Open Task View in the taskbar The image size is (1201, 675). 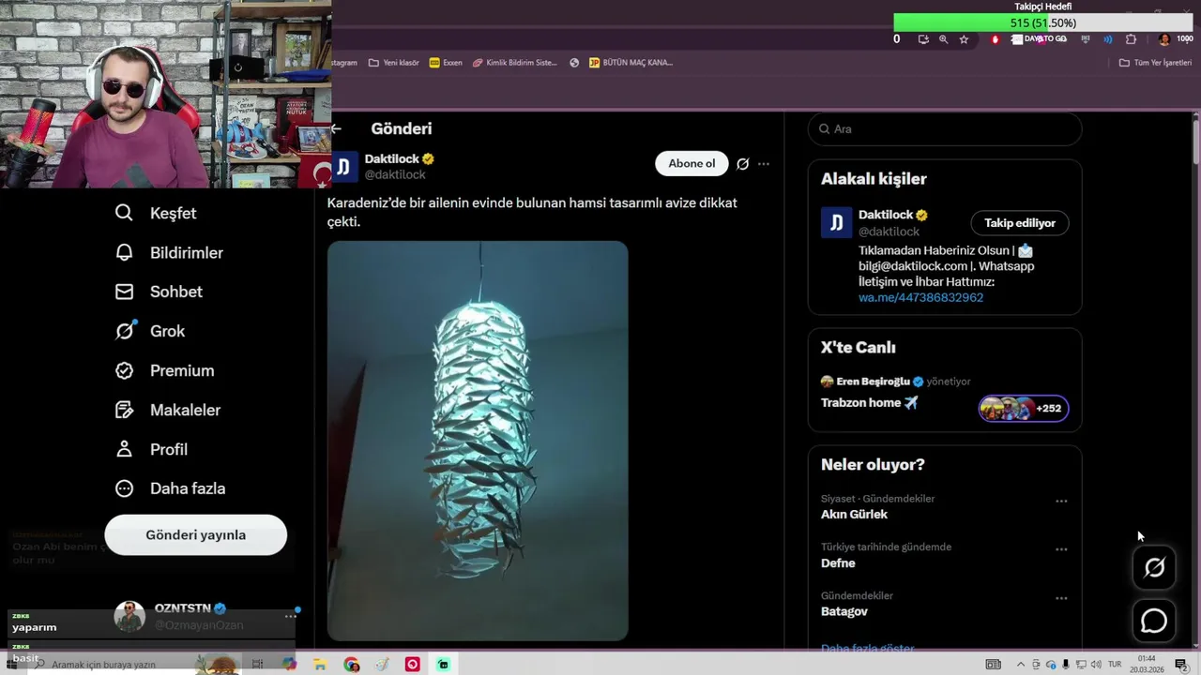click(x=257, y=665)
